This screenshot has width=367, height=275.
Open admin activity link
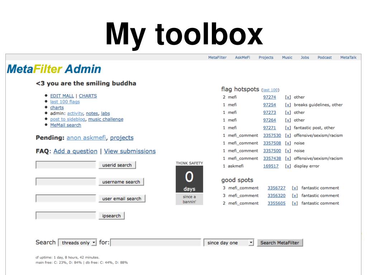tap(75, 114)
